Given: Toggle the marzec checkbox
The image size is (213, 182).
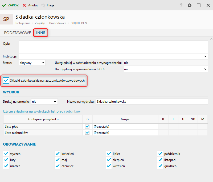Looking at the screenshot, I should click(x=6, y=166).
